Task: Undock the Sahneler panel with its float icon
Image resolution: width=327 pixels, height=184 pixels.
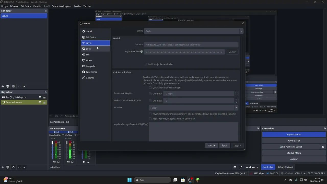Action: 46,11
